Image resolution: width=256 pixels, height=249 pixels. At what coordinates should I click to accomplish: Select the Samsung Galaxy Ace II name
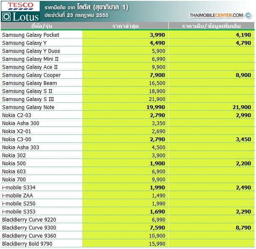coord(30,67)
